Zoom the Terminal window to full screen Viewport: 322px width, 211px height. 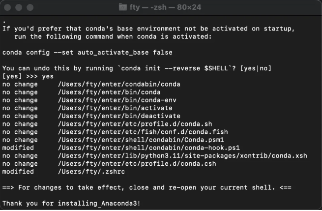[x=30, y=7]
